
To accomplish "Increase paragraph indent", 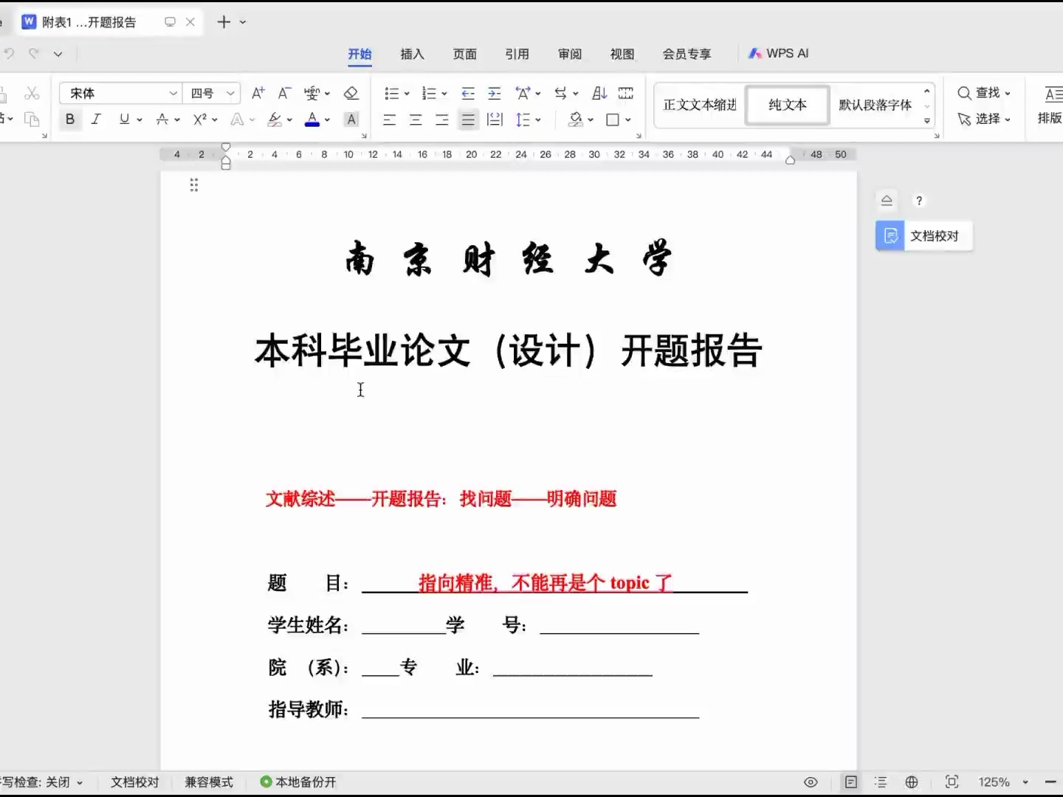I will click(495, 93).
